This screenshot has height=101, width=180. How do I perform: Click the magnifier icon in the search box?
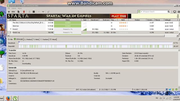point(168,12)
